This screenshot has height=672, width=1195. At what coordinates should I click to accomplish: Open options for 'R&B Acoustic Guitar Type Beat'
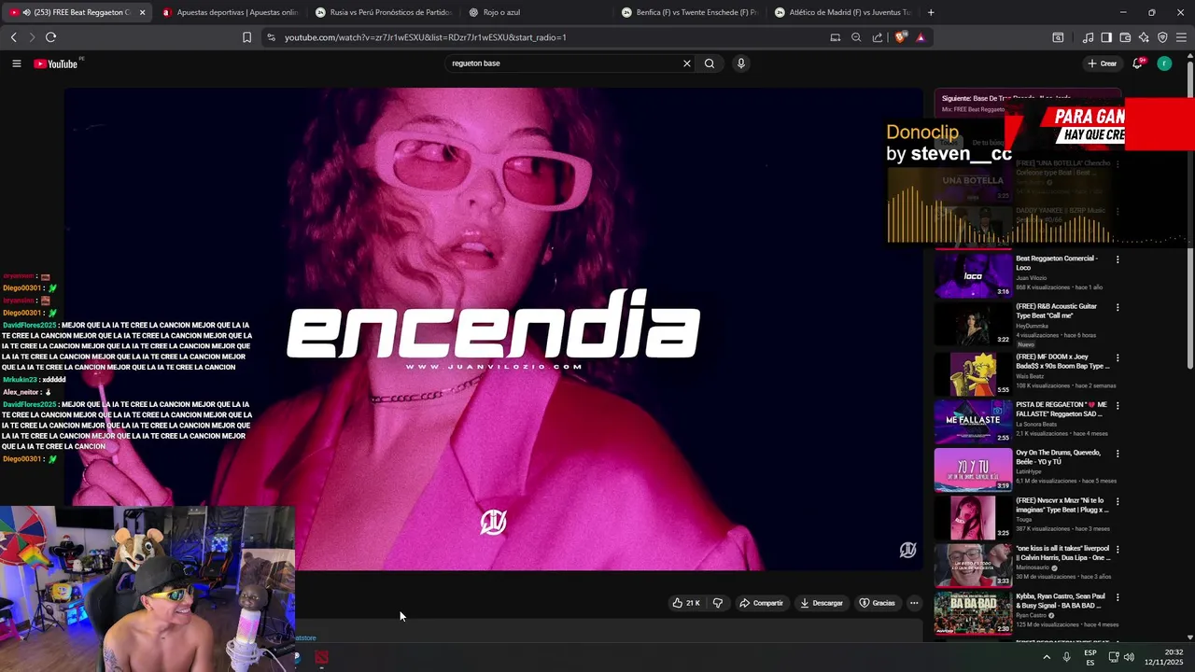(1118, 307)
